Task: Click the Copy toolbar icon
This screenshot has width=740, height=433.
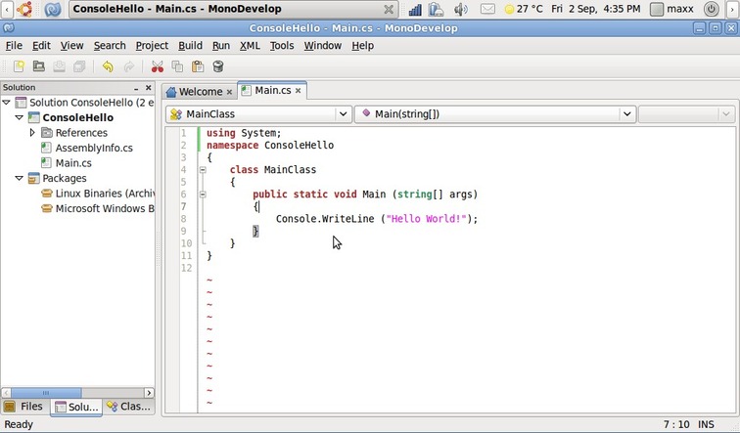Action: pos(177,66)
